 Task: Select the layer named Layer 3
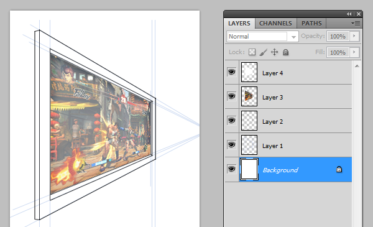coord(273,98)
